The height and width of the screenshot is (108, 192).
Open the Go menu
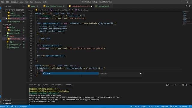point(27,2)
